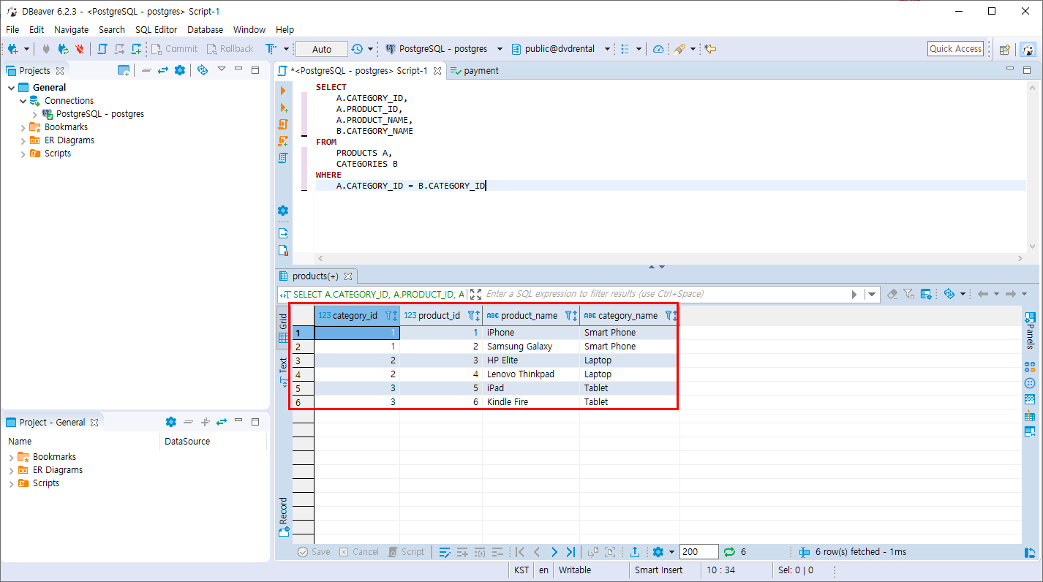The width and height of the screenshot is (1043, 582).
Task: Click the yellow back-arrow edit location icon
Action: point(710,49)
